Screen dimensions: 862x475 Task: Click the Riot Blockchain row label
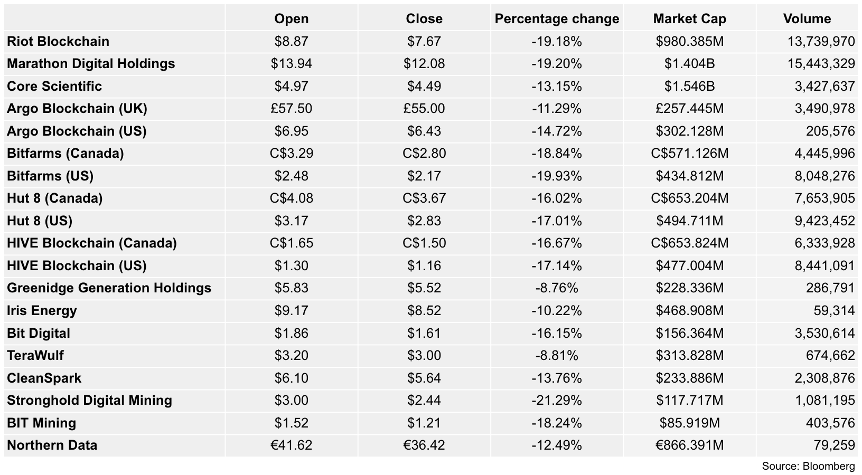[58, 41]
